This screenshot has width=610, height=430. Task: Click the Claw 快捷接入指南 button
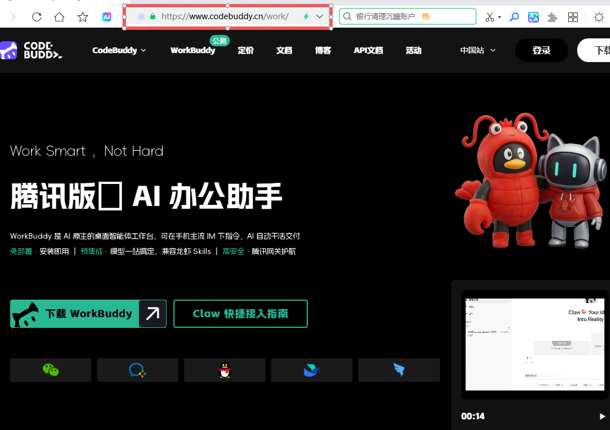241,314
